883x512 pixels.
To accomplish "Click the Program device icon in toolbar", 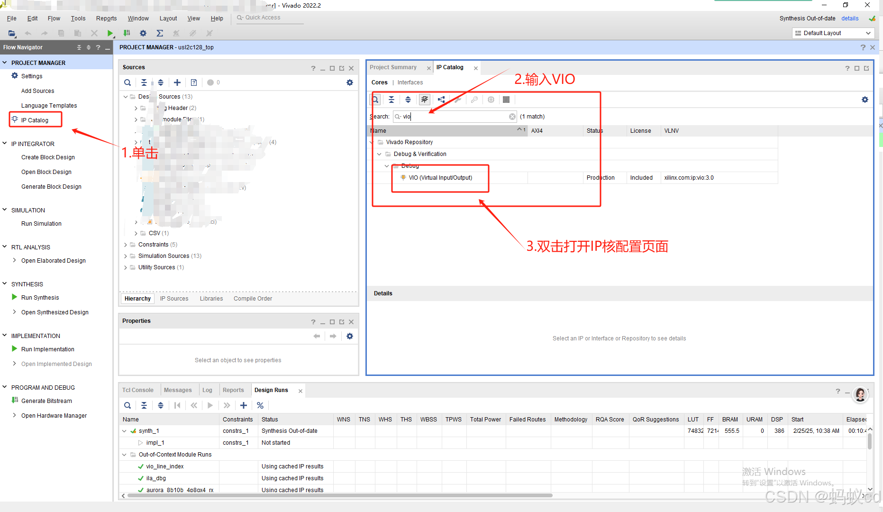I will click(x=127, y=33).
